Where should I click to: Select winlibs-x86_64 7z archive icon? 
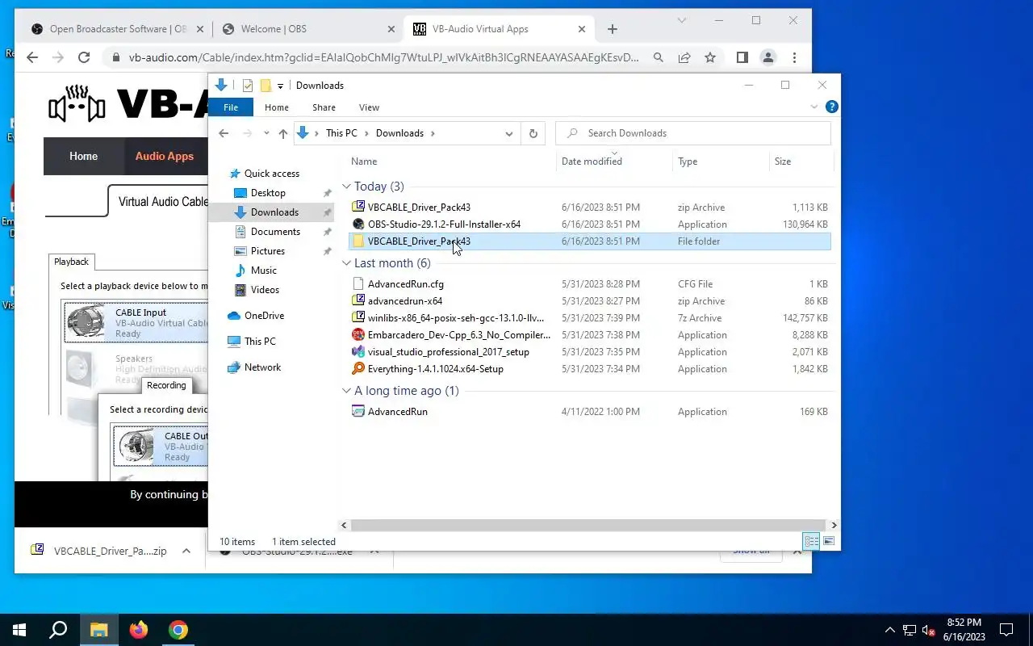coord(359,318)
